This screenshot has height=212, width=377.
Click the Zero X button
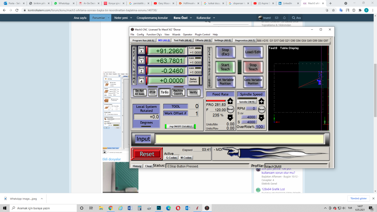point(141,50)
